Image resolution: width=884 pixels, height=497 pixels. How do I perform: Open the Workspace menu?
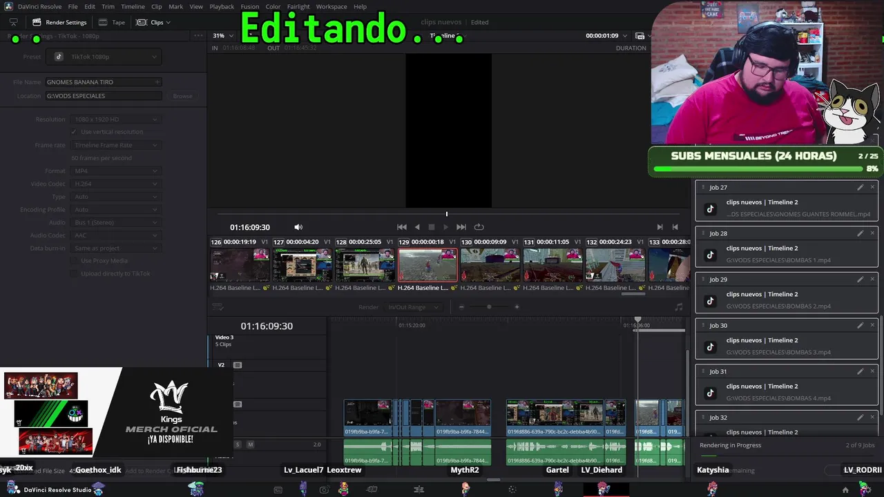point(331,7)
